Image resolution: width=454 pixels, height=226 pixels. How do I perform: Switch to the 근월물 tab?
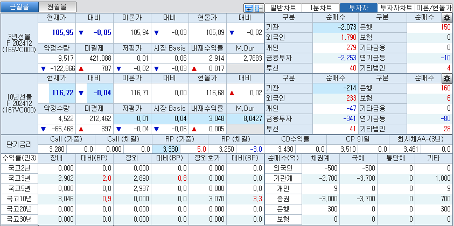point(19,6)
